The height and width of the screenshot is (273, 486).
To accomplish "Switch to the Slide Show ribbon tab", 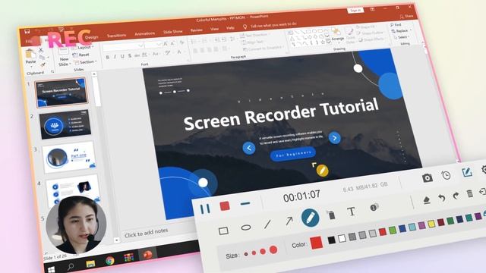I will tap(173, 32).
